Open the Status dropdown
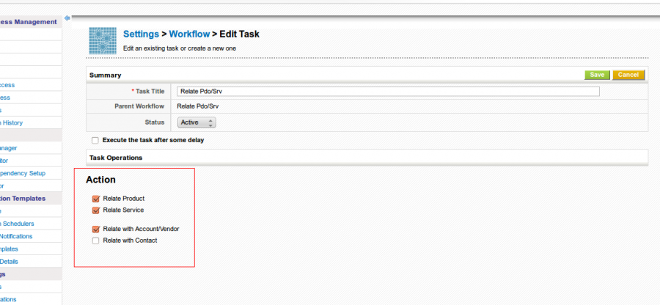Image resolution: width=660 pixels, height=305 pixels. pos(196,122)
